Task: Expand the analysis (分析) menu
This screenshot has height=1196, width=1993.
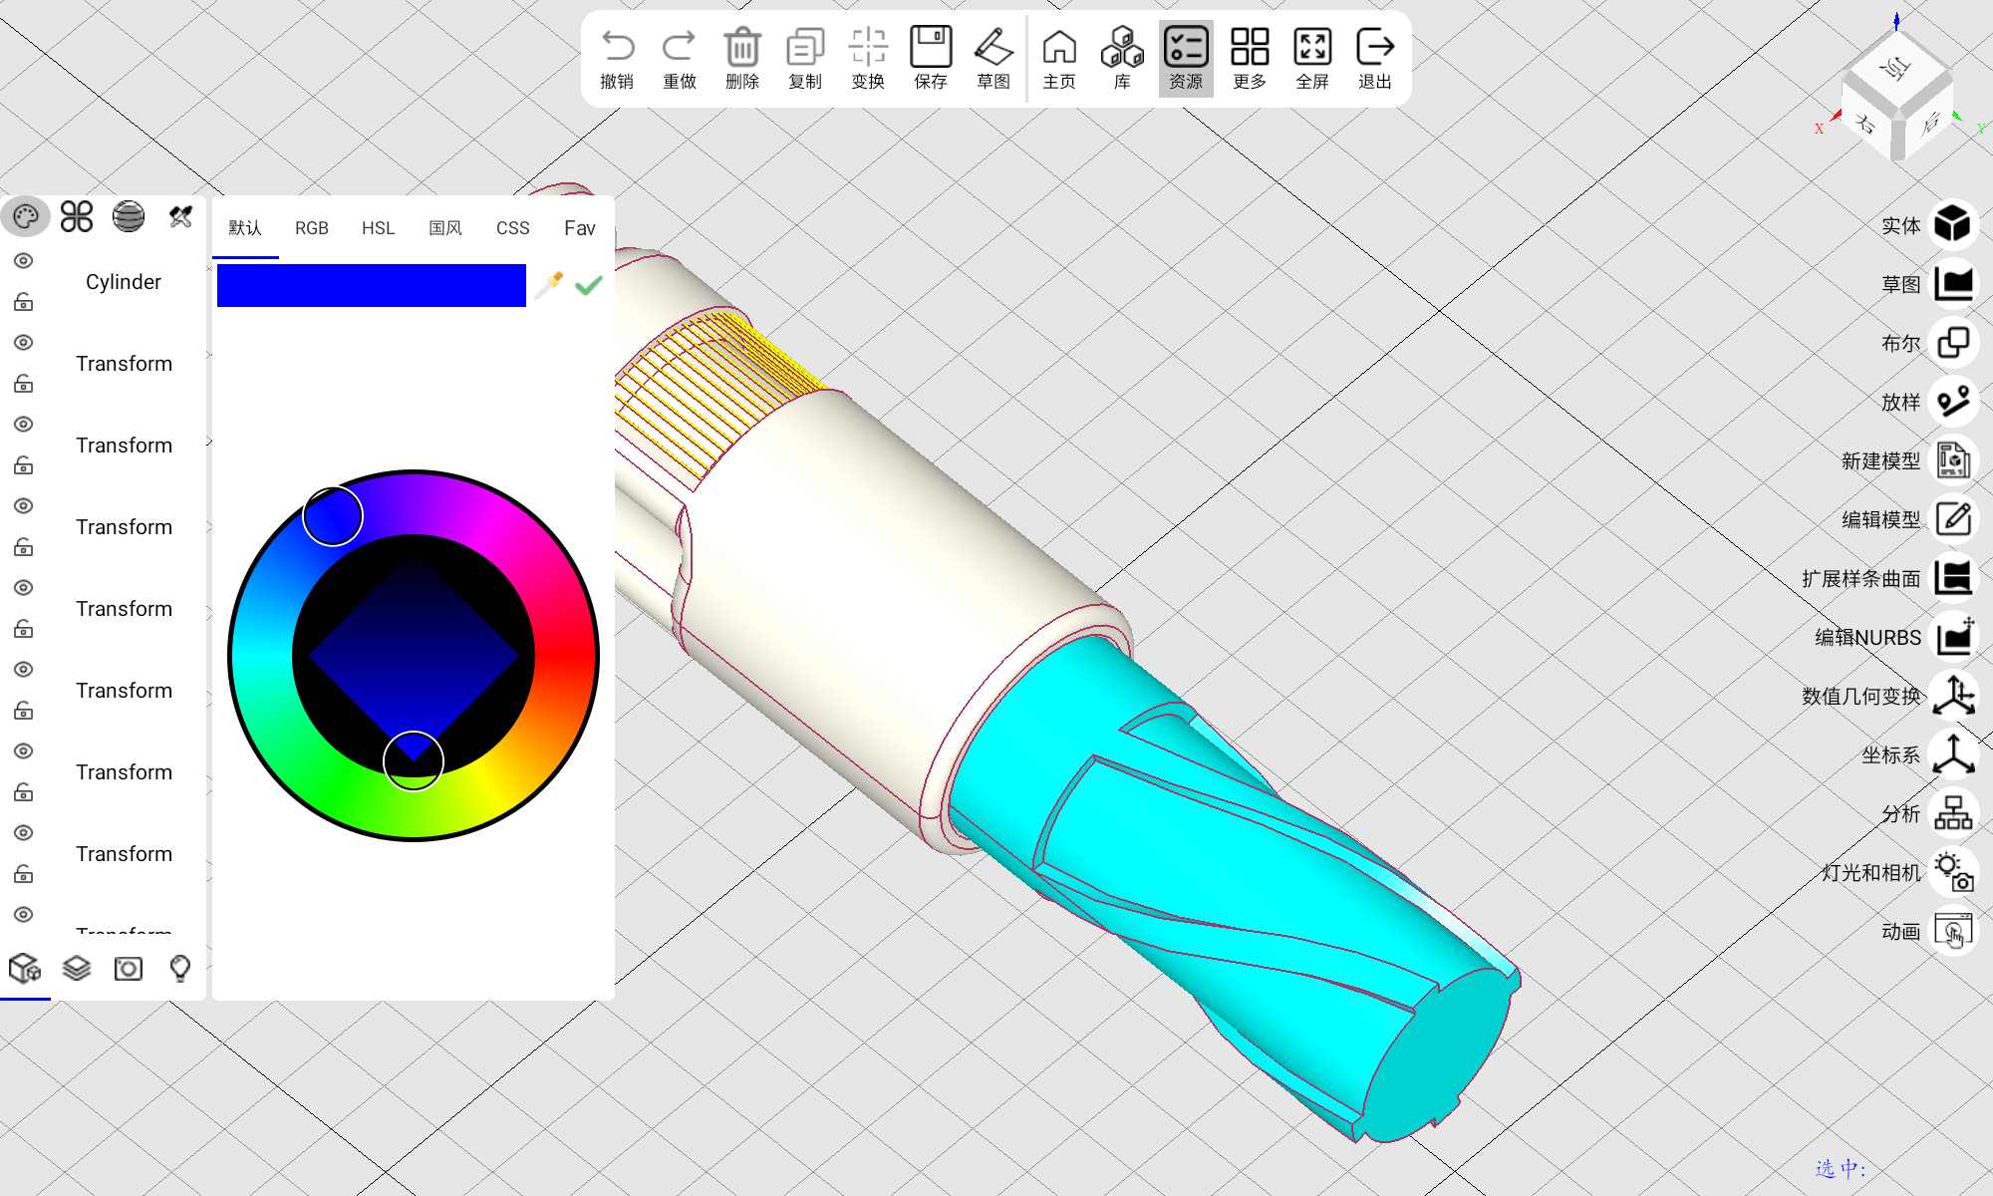Action: tap(1953, 813)
